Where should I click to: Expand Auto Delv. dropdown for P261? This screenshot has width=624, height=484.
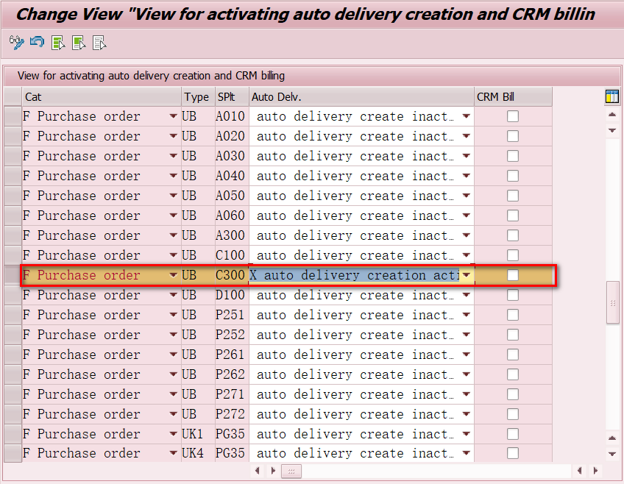(x=467, y=355)
